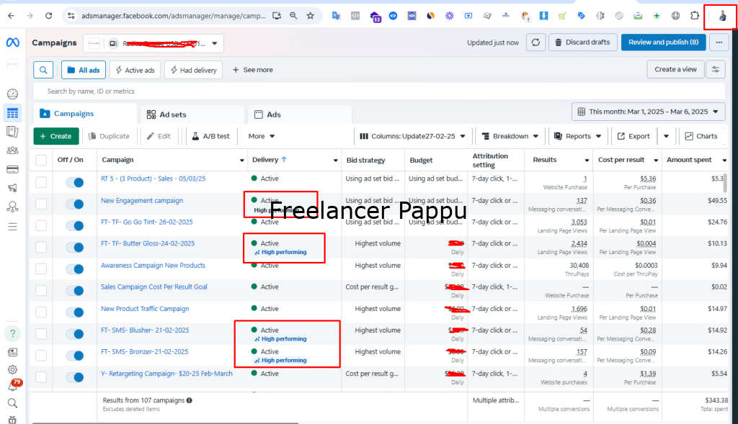Open the megaphone icon in left sidebar

tap(13, 188)
